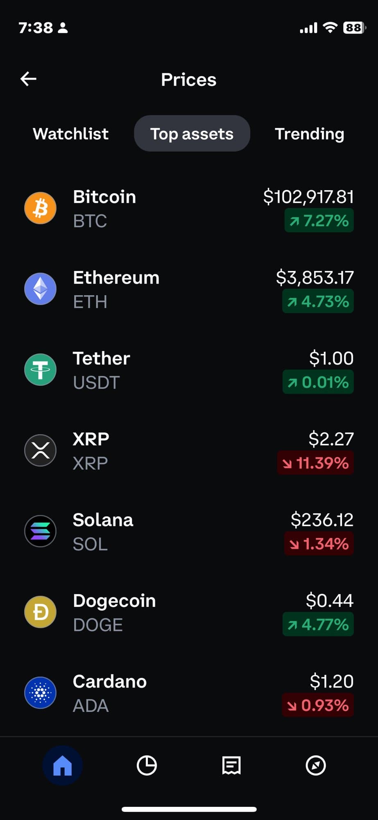Viewport: 378px width, 820px height.
Task: Switch to the Trending tab
Action: pyautogui.click(x=309, y=134)
